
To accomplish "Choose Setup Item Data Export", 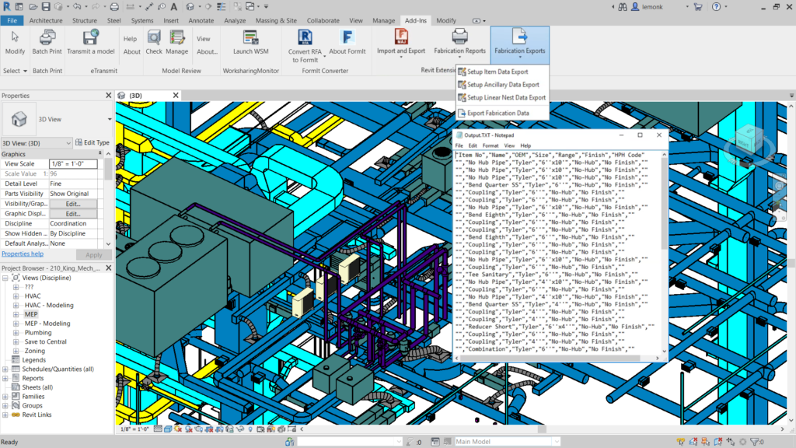I will coord(497,72).
